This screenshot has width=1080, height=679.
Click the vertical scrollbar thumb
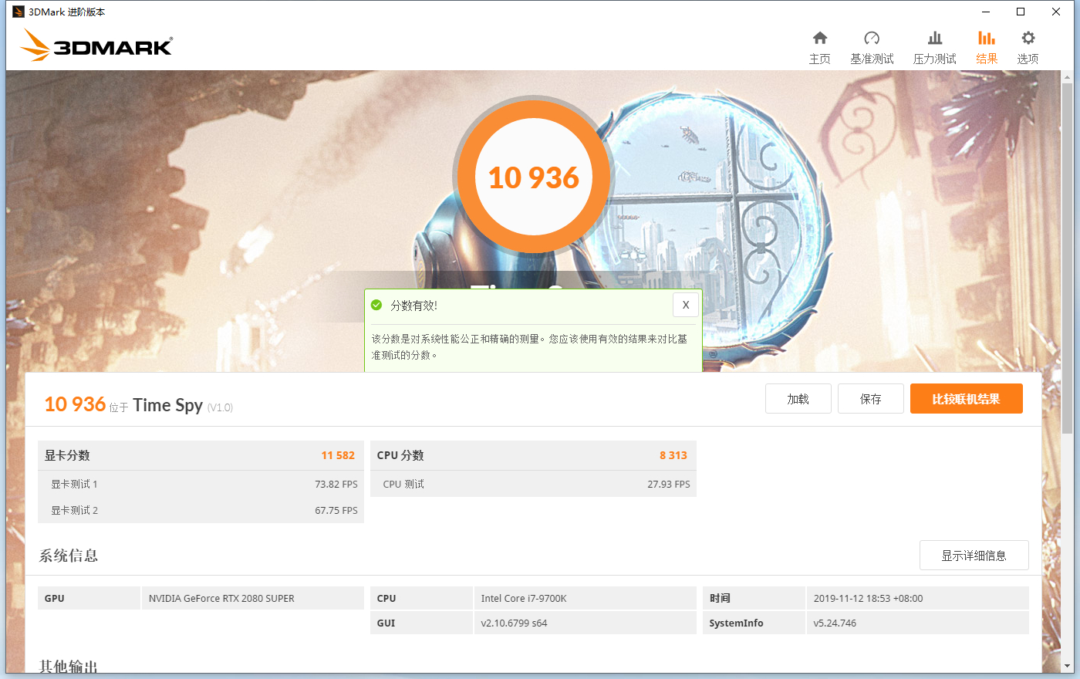pos(1067,258)
